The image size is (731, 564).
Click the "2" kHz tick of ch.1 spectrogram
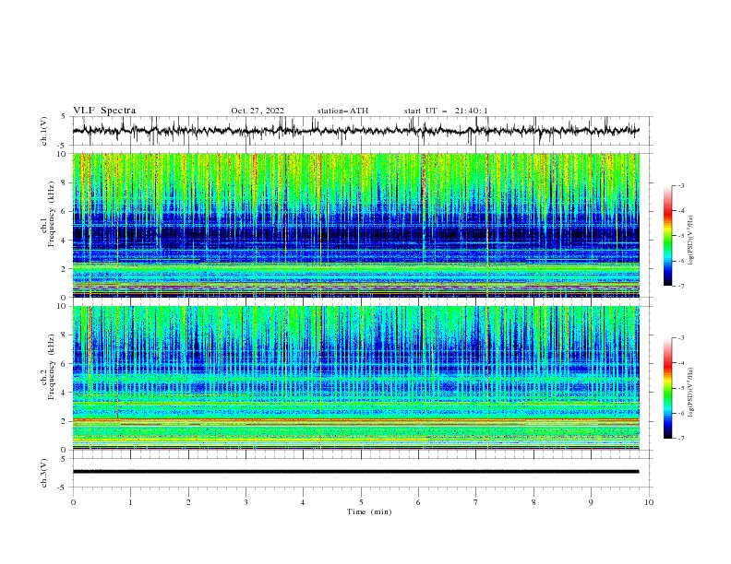[64, 269]
